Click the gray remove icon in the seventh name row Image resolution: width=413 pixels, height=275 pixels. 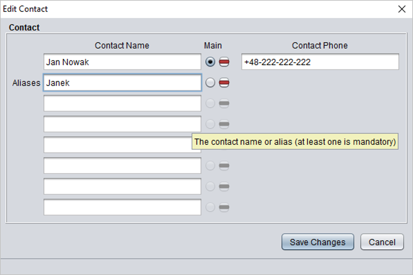224,187
